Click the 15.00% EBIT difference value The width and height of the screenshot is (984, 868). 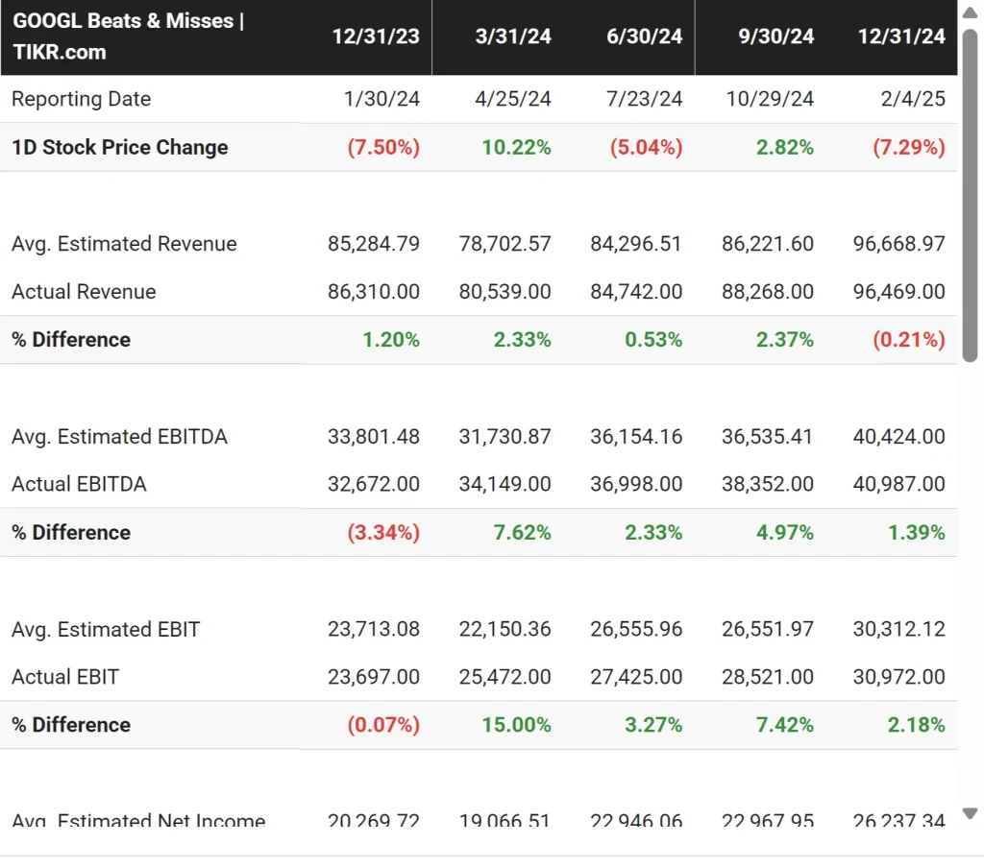[x=517, y=726]
